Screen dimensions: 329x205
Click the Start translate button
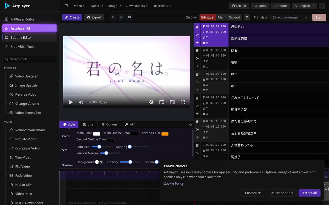319,17
